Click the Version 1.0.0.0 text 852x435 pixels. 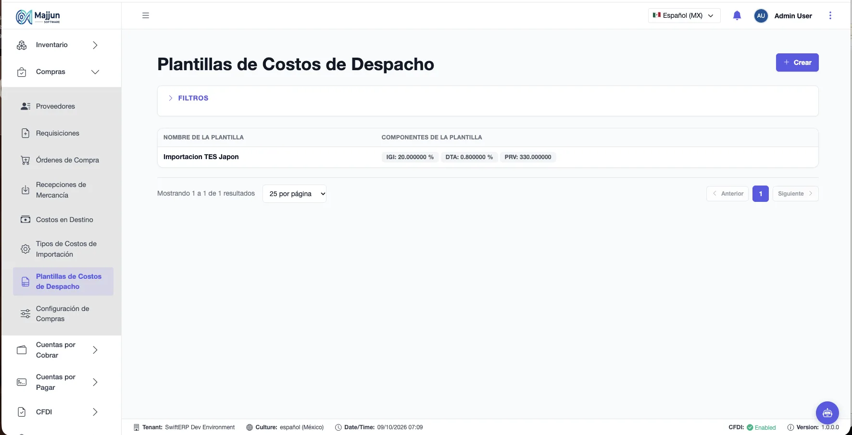click(x=818, y=427)
